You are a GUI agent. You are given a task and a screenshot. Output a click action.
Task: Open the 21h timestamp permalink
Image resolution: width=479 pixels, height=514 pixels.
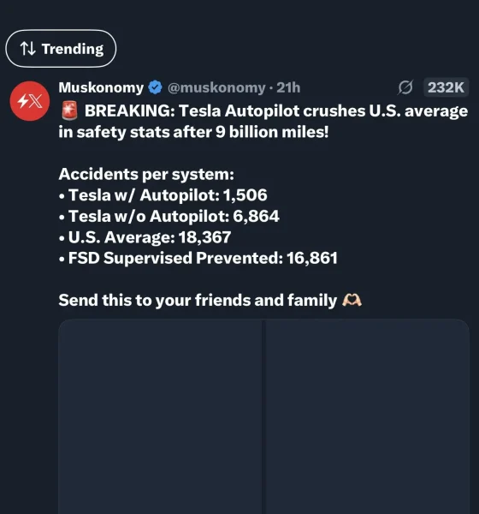tap(288, 87)
